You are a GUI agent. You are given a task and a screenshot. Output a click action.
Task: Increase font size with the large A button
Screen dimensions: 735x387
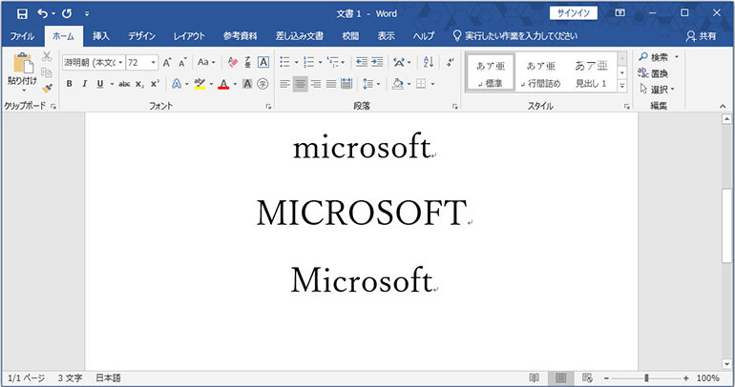pos(167,62)
